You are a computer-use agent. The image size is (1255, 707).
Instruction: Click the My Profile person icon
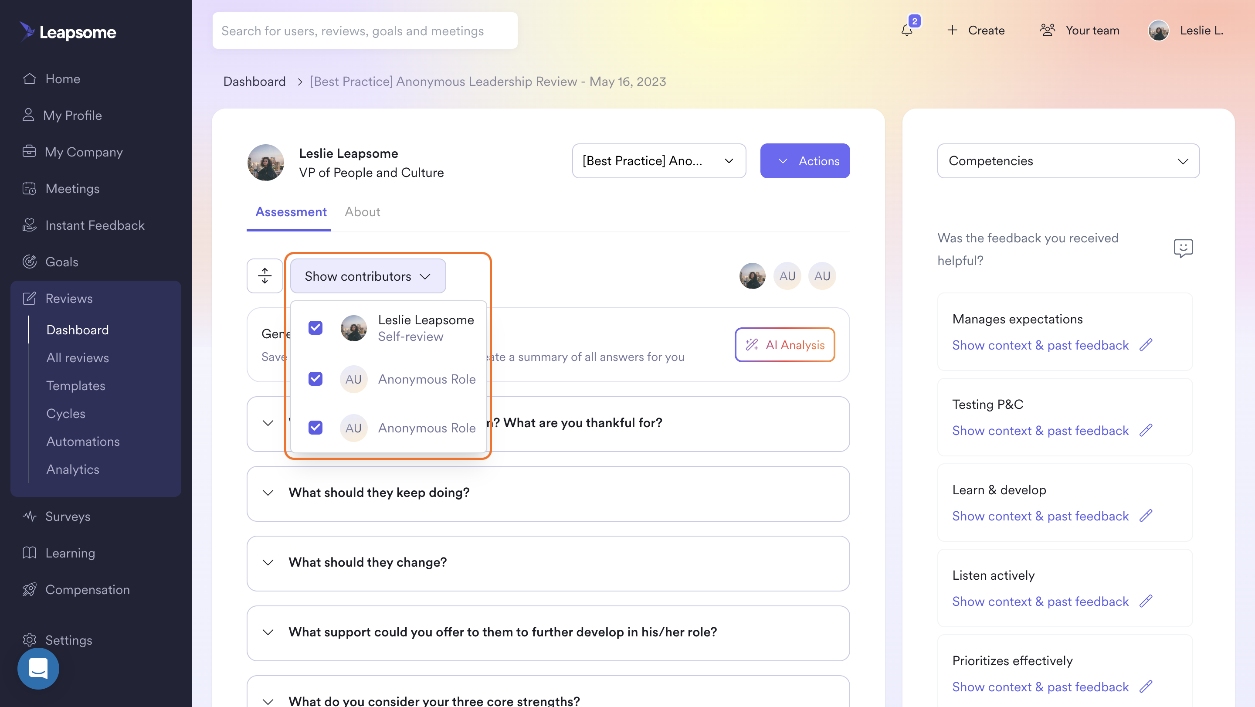tap(28, 115)
